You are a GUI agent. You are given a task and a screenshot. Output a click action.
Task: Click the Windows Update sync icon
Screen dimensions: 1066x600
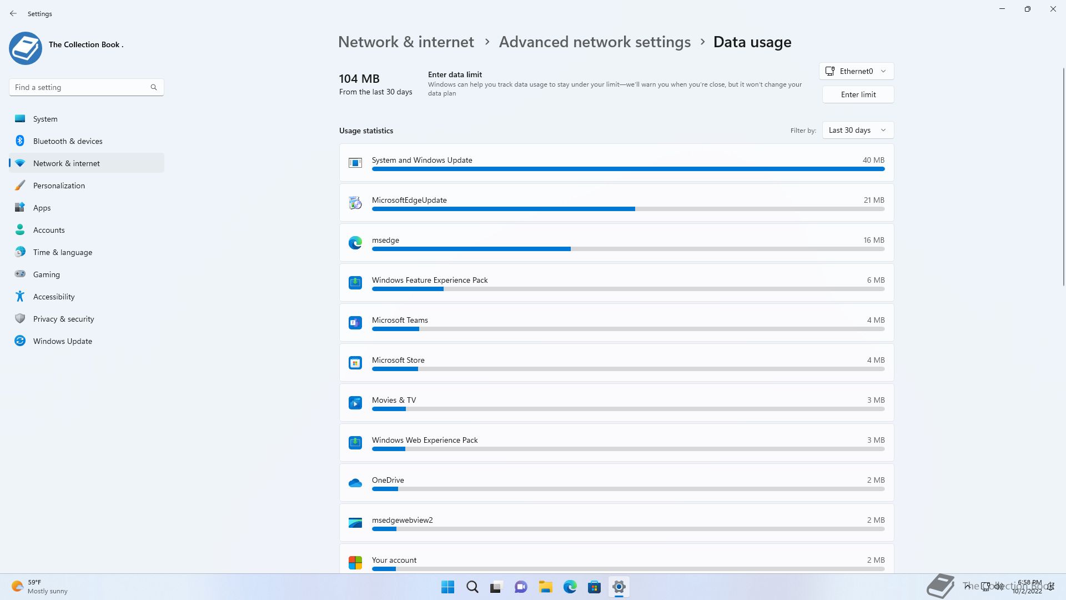[x=20, y=341]
